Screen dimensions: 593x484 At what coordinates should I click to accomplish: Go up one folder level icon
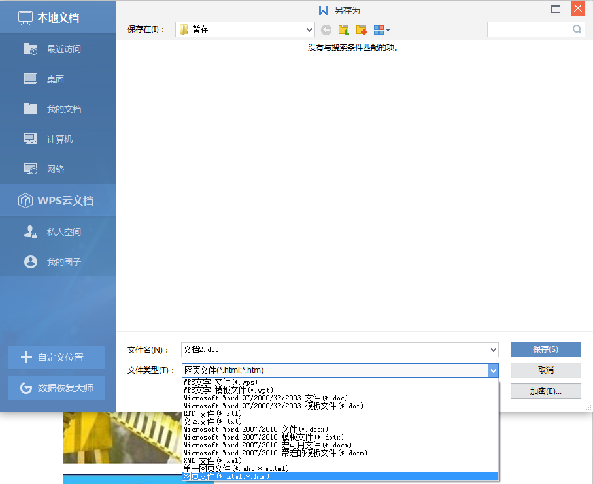[x=344, y=30]
